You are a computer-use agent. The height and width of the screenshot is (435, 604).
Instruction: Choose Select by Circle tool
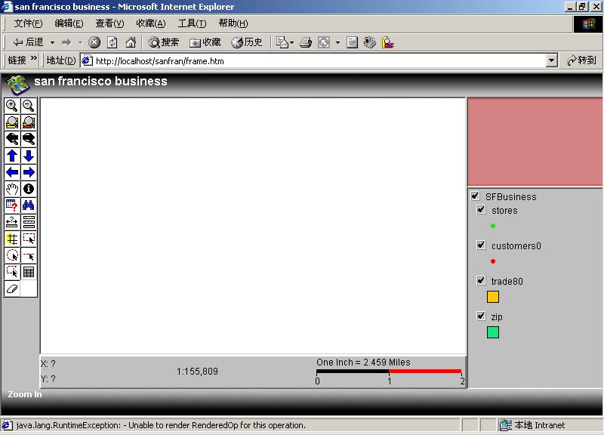[12, 255]
